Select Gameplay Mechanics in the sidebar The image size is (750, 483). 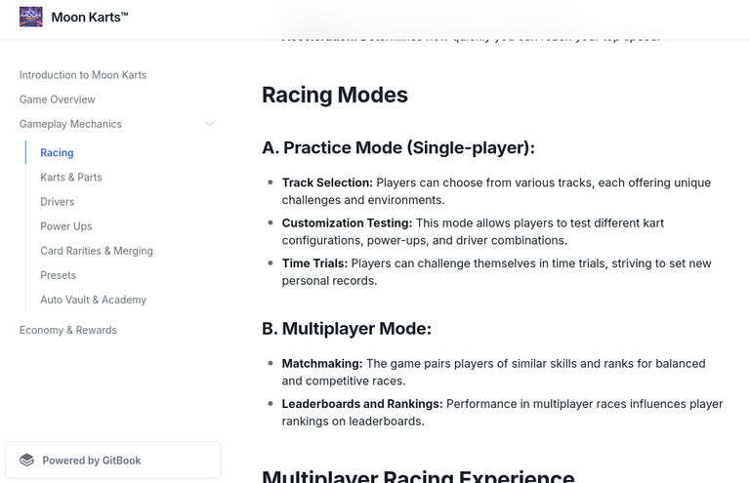click(70, 124)
